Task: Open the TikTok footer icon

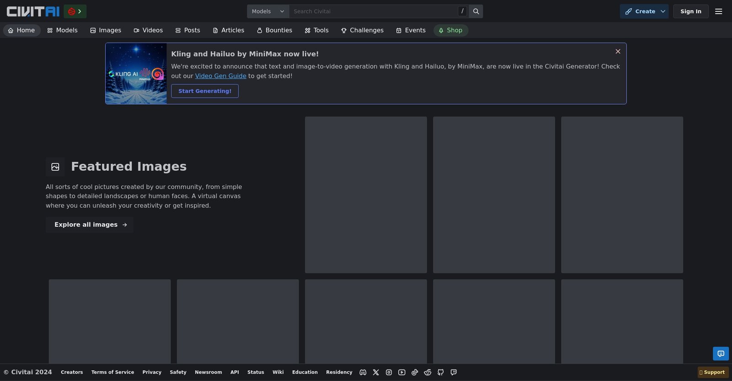Action: coord(414,372)
